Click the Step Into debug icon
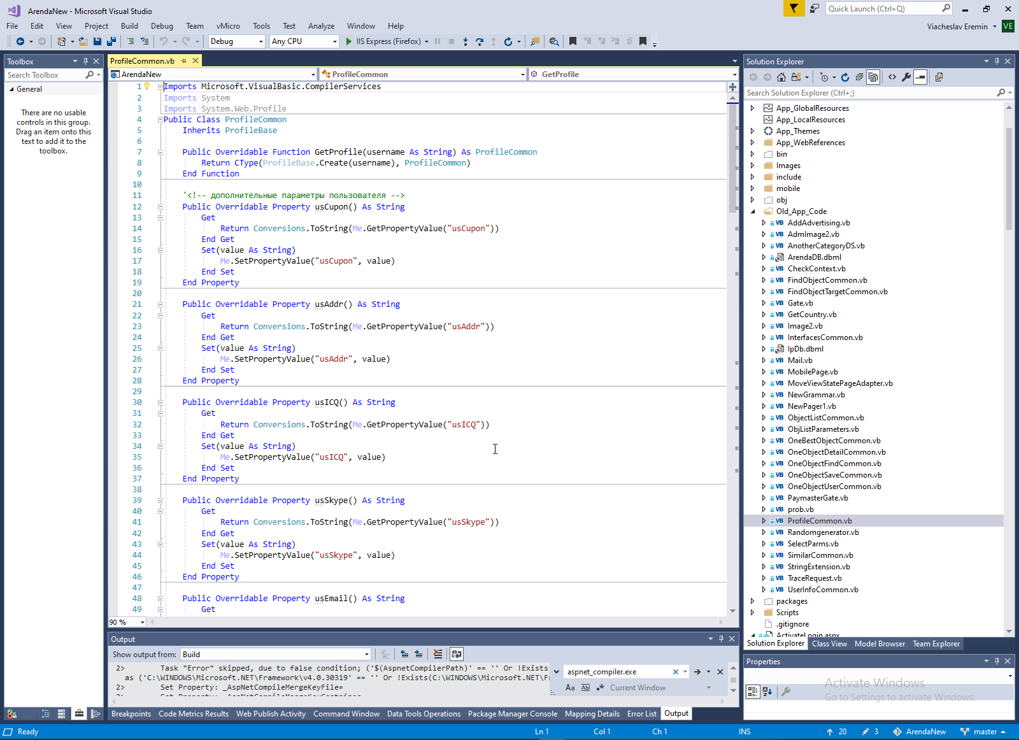 point(466,41)
